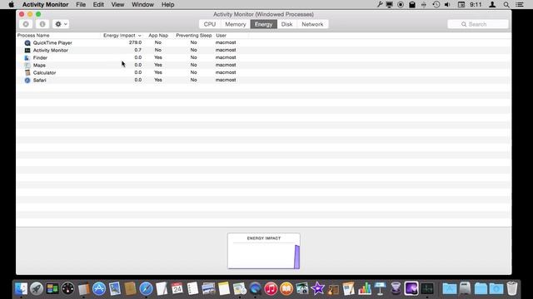This screenshot has width=533, height=299.
Task: Click the Force Quit process toolbar button
Action: point(26,24)
